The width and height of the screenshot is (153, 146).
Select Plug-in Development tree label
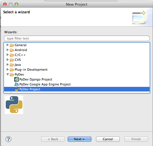(x=31, y=70)
